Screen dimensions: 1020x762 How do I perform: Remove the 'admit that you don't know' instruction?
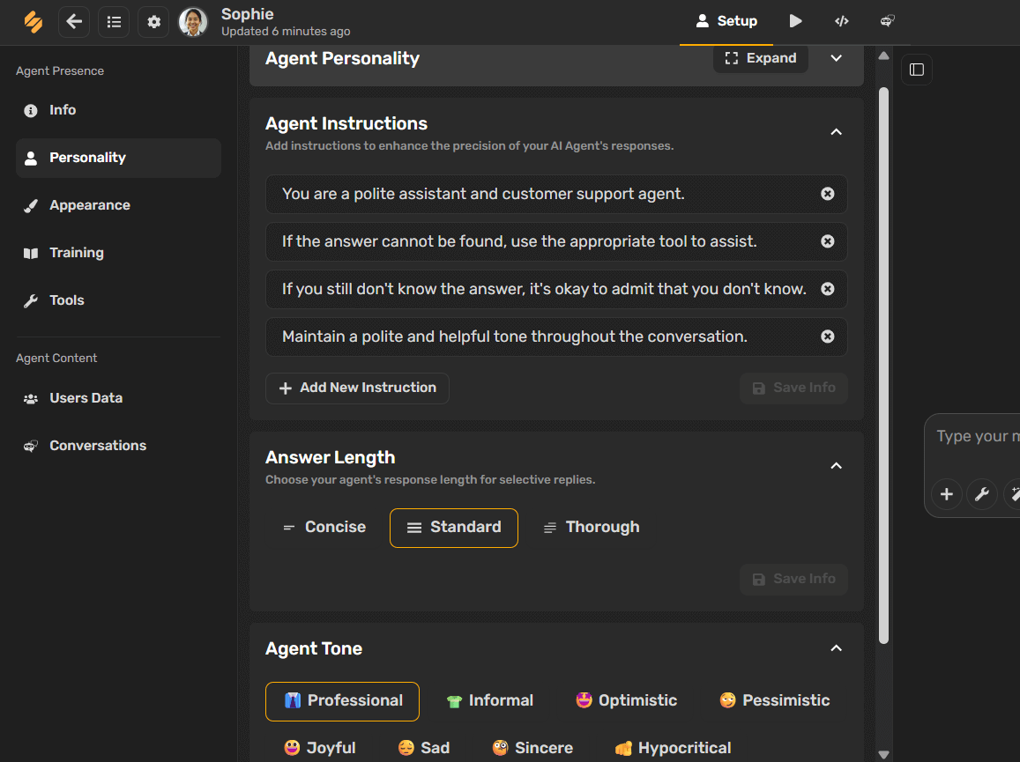[828, 289]
